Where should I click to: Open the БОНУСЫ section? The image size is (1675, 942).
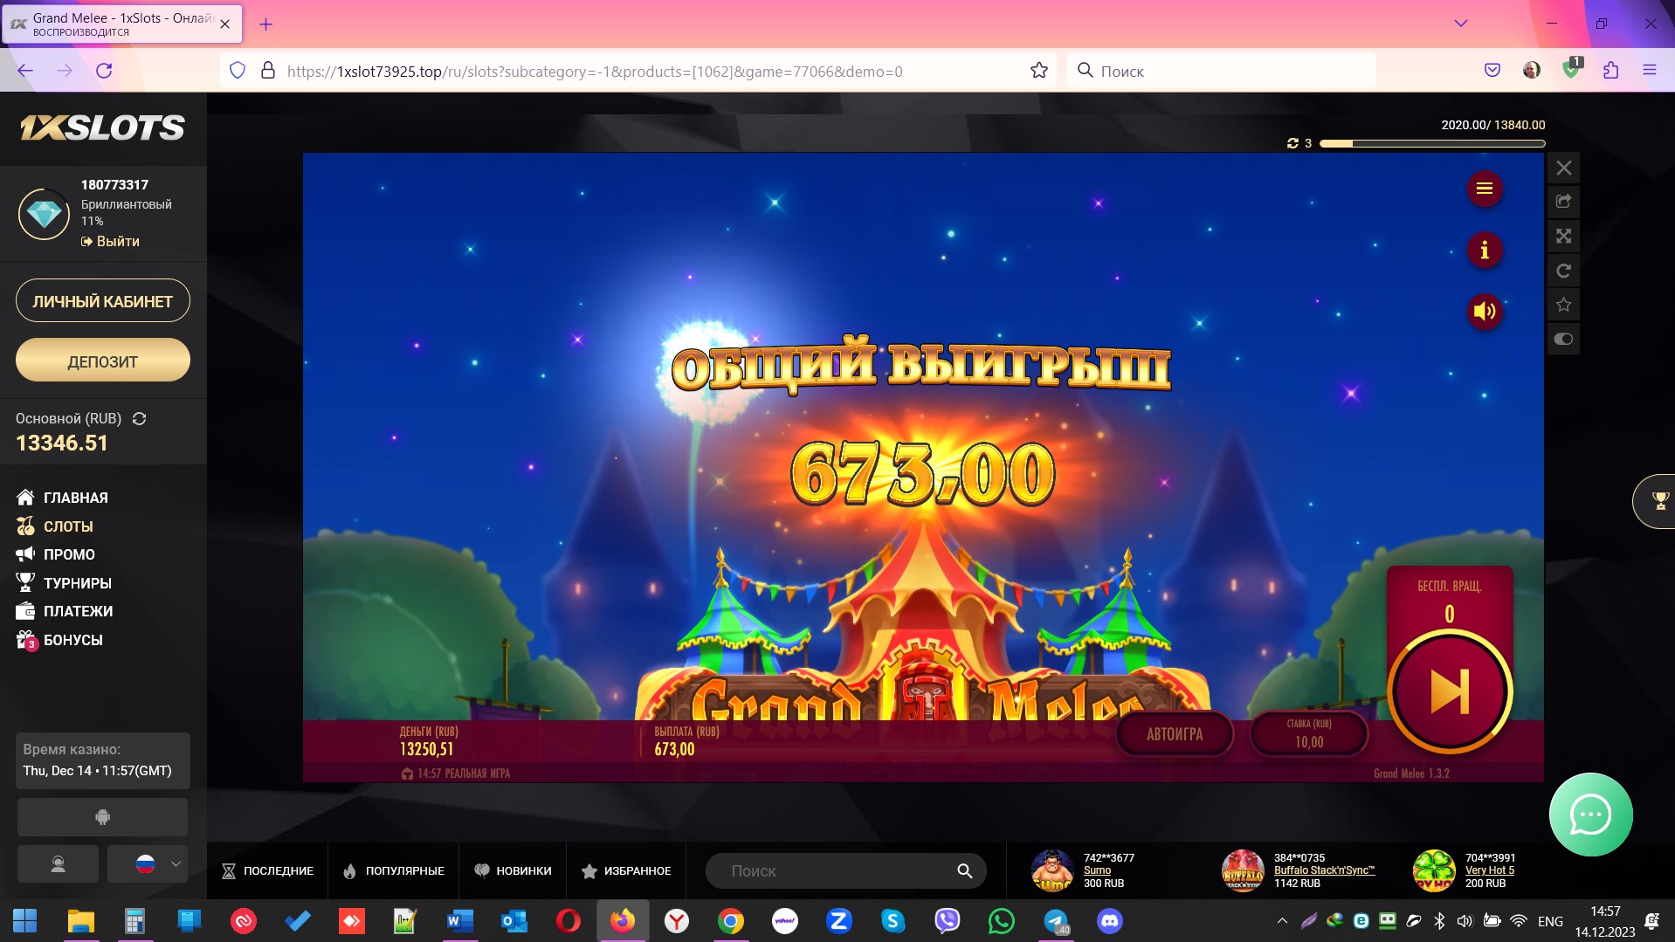(x=59, y=640)
